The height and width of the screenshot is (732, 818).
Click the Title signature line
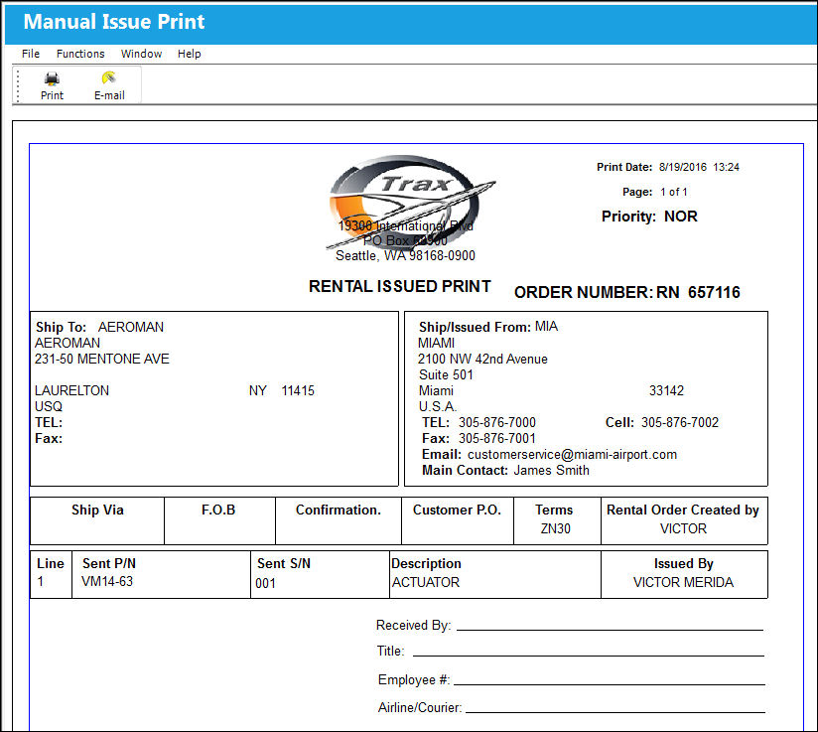[x=589, y=656]
